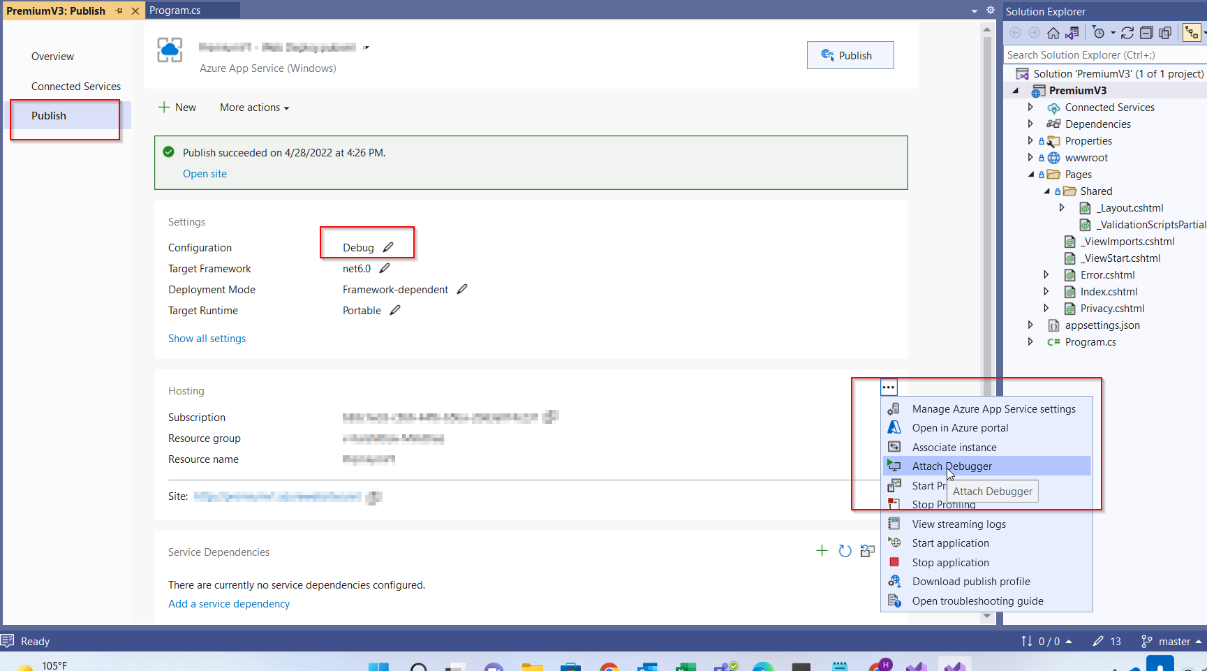This screenshot has height=671, width=1207.
Task: Open the Windows Start button
Action: pyautogui.click(x=378, y=667)
